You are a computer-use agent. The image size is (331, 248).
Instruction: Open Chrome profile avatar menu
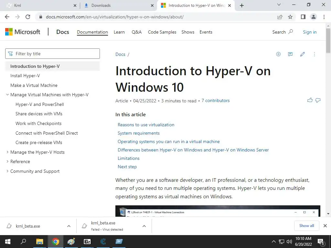point(314,17)
